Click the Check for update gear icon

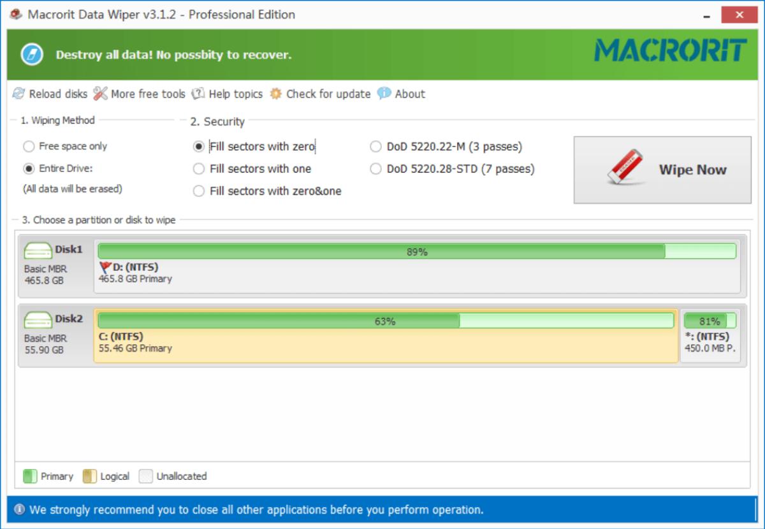(x=275, y=94)
